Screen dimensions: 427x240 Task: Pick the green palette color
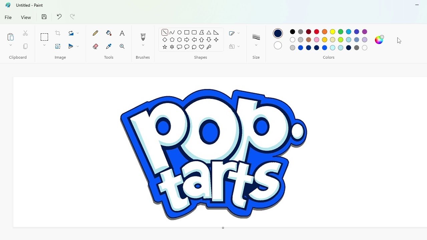click(x=341, y=32)
